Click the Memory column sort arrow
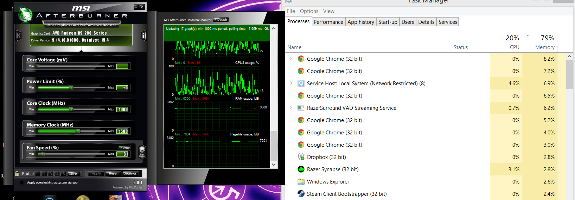The width and height of the screenshot is (575, 200). (x=528, y=35)
